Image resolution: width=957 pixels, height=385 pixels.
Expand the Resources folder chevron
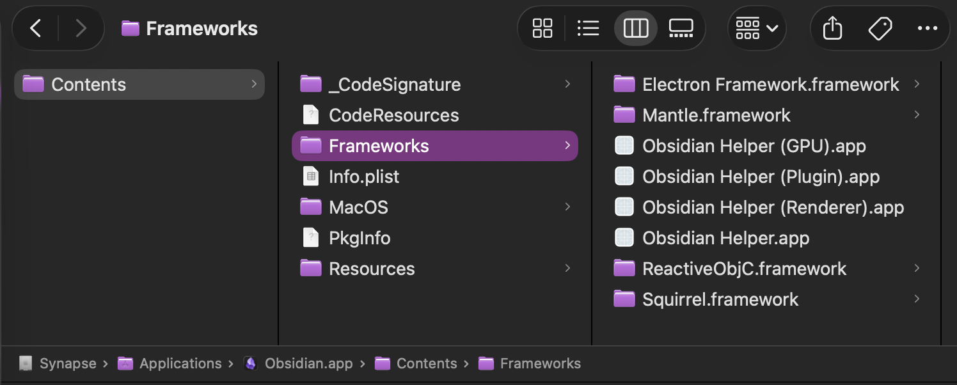(567, 268)
